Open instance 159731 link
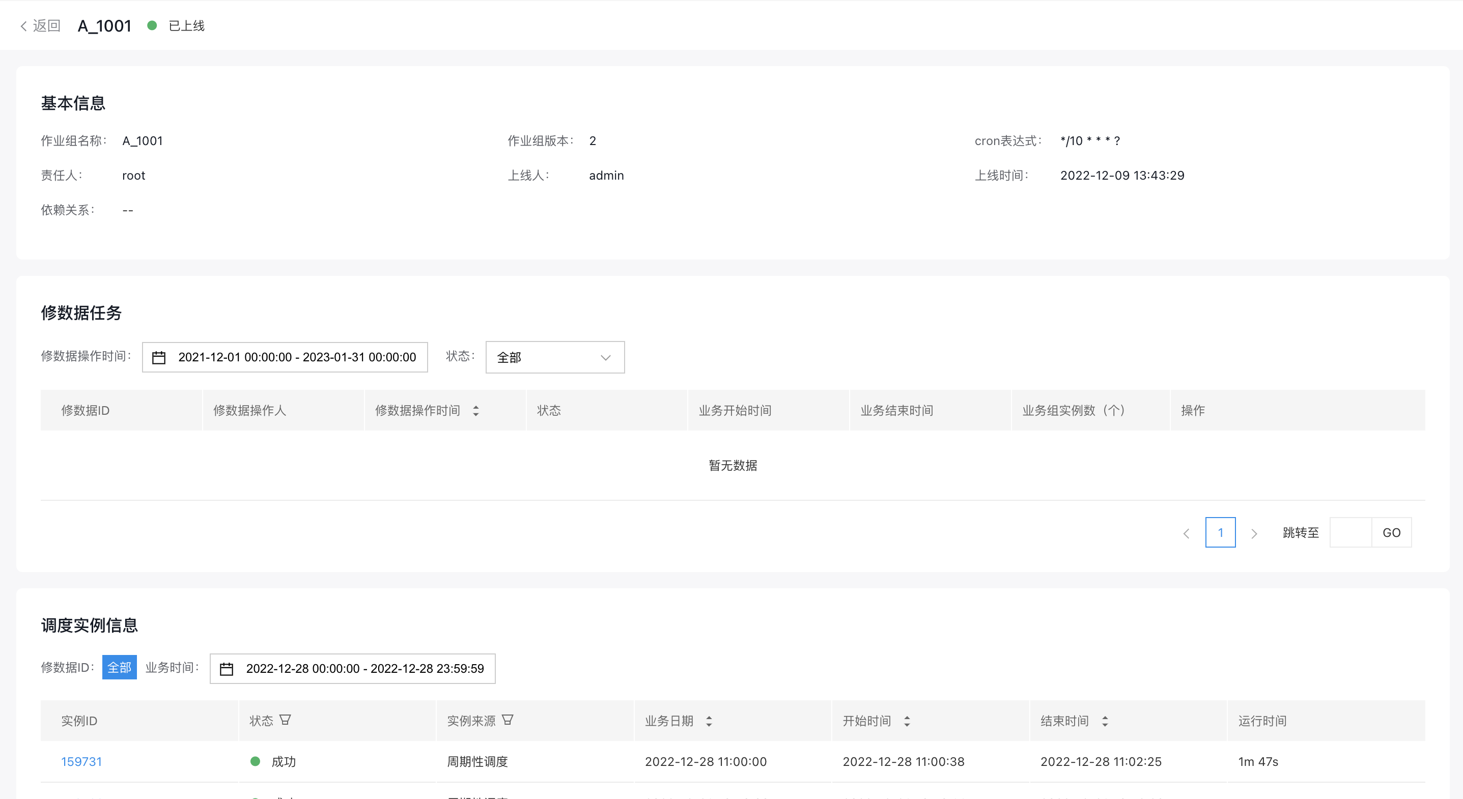 (81, 761)
